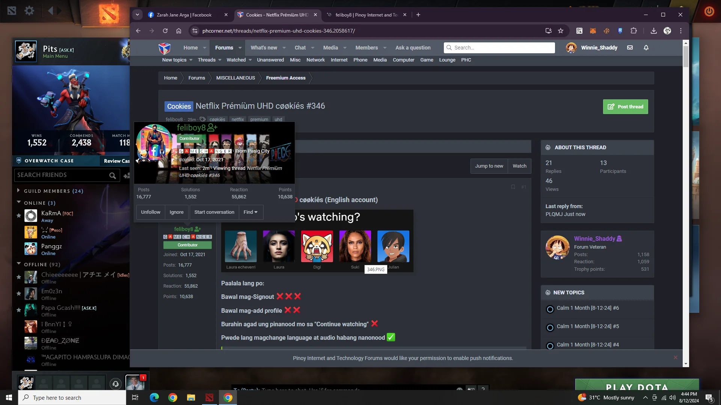Click the Dota voice headset icon

tap(116, 384)
